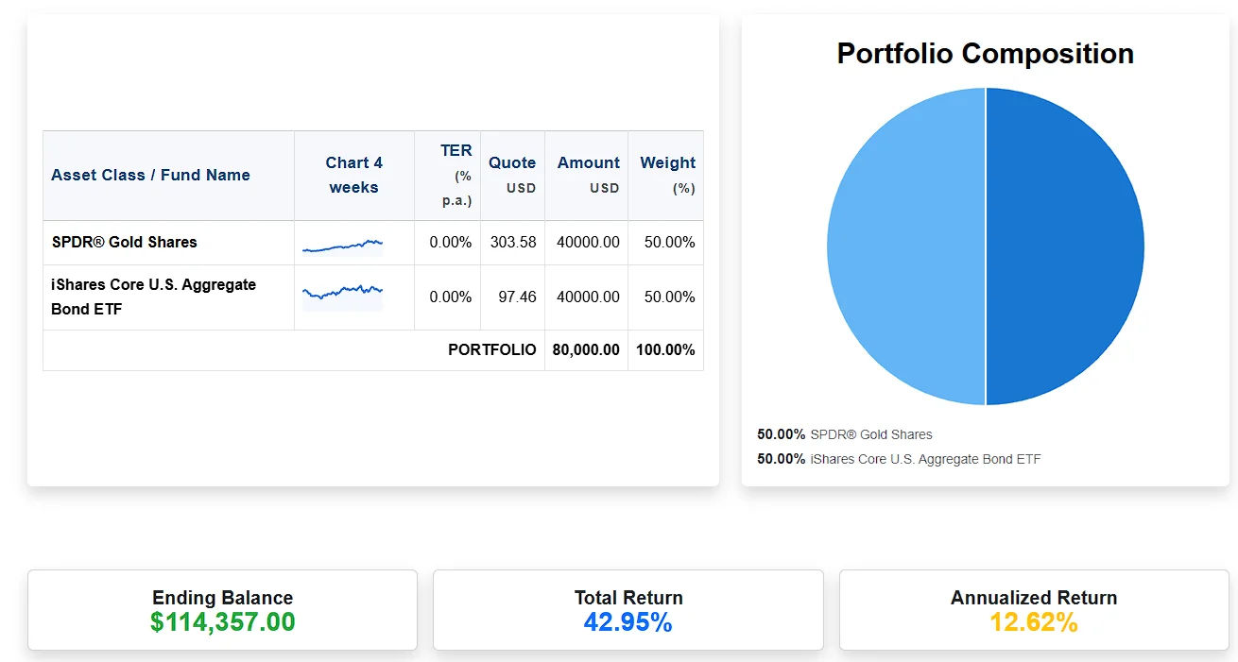The width and height of the screenshot is (1238, 662).
Task: Click the Portfolio Composition chart title
Action: pos(985,54)
